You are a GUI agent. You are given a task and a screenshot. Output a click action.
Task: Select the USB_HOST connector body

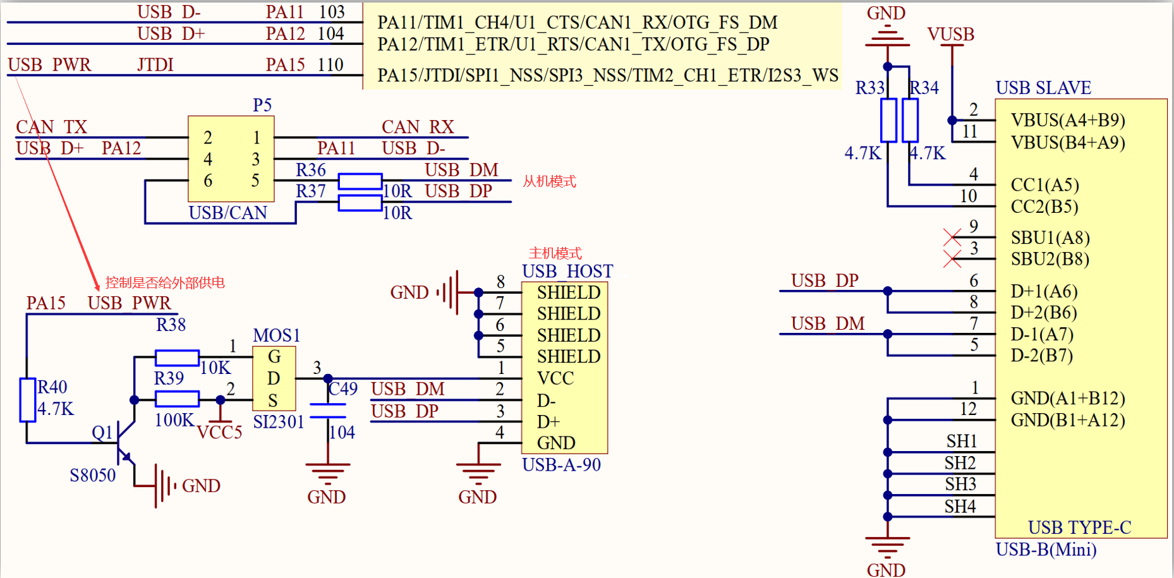(x=564, y=368)
